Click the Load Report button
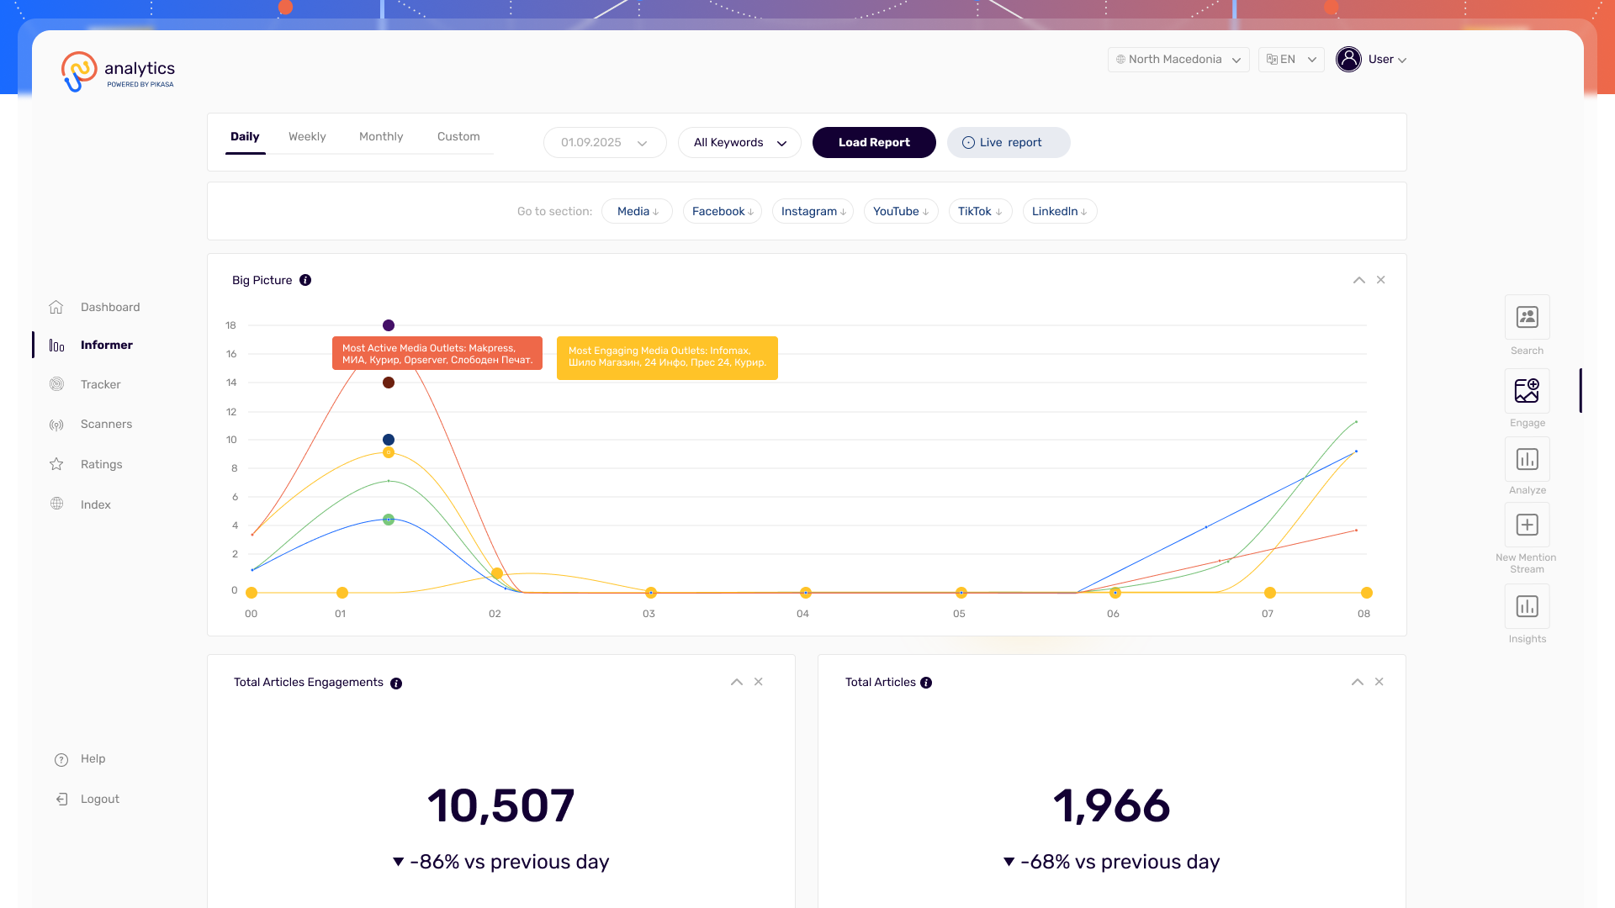This screenshot has width=1615, height=908. [x=874, y=142]
